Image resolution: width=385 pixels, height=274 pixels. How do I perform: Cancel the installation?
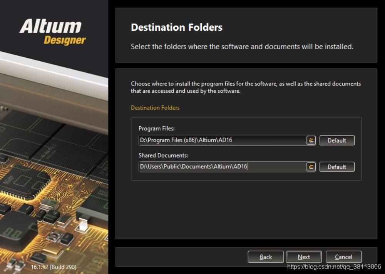[x=343, y=257]
